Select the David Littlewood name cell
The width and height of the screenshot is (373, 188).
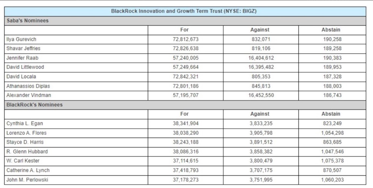(25, 67)
